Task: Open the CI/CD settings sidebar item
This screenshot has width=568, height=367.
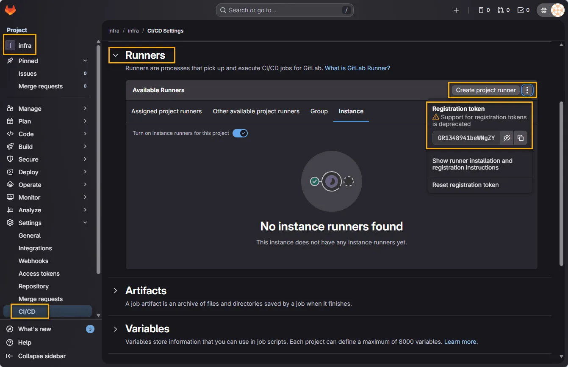Action: (47, 312)
